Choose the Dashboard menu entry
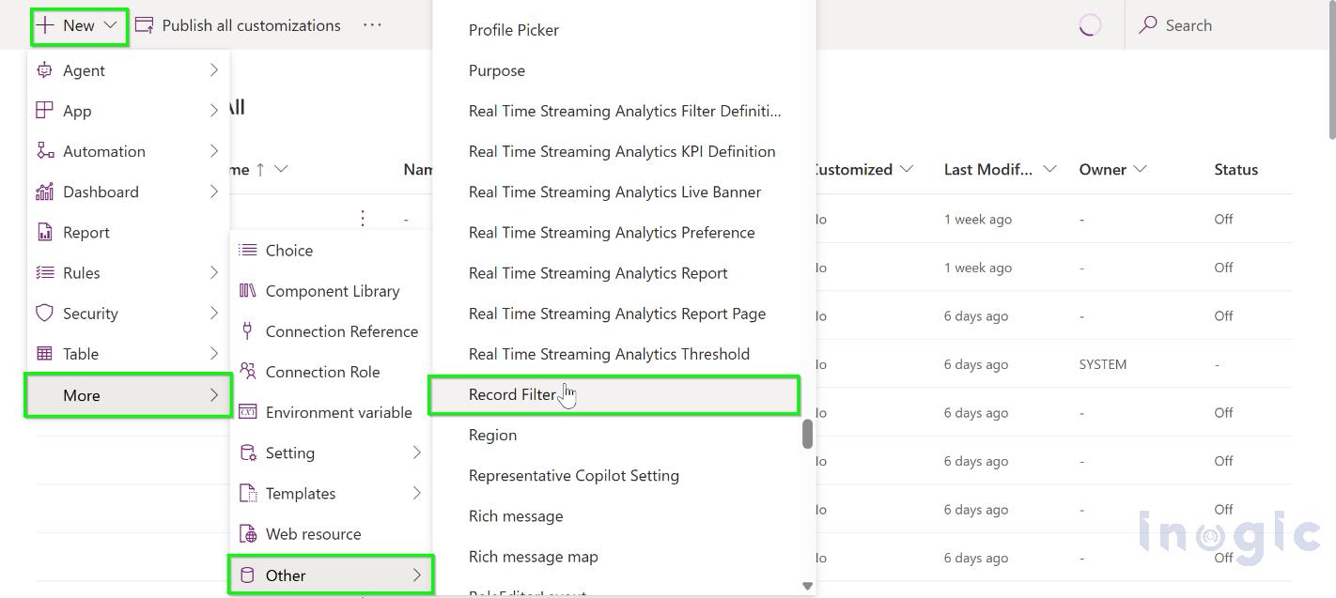The height and width of the screenshot is (598, 1336). pyautogui.click(x=128, y=192)
